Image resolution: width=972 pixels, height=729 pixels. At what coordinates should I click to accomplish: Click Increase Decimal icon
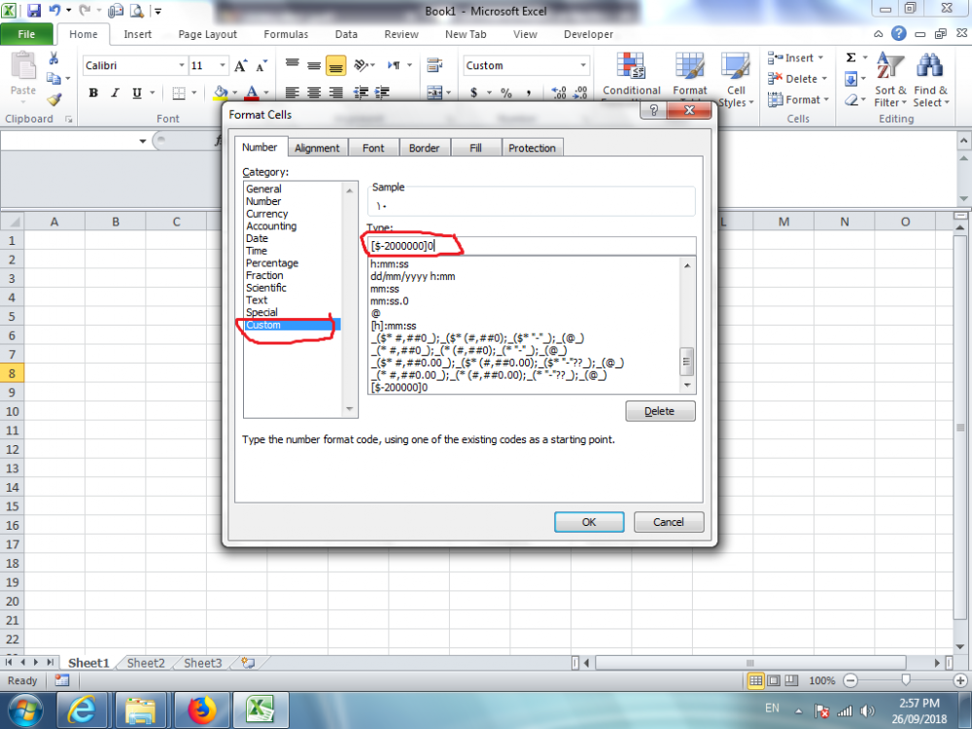click(x=559, y=93)
